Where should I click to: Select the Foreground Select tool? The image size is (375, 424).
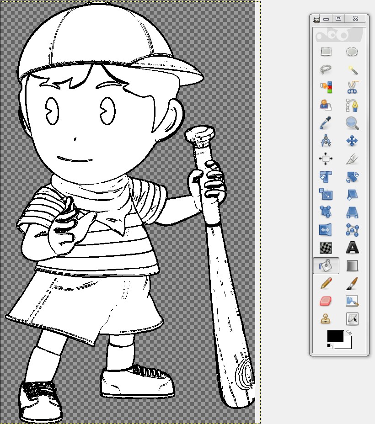[326, 105]
